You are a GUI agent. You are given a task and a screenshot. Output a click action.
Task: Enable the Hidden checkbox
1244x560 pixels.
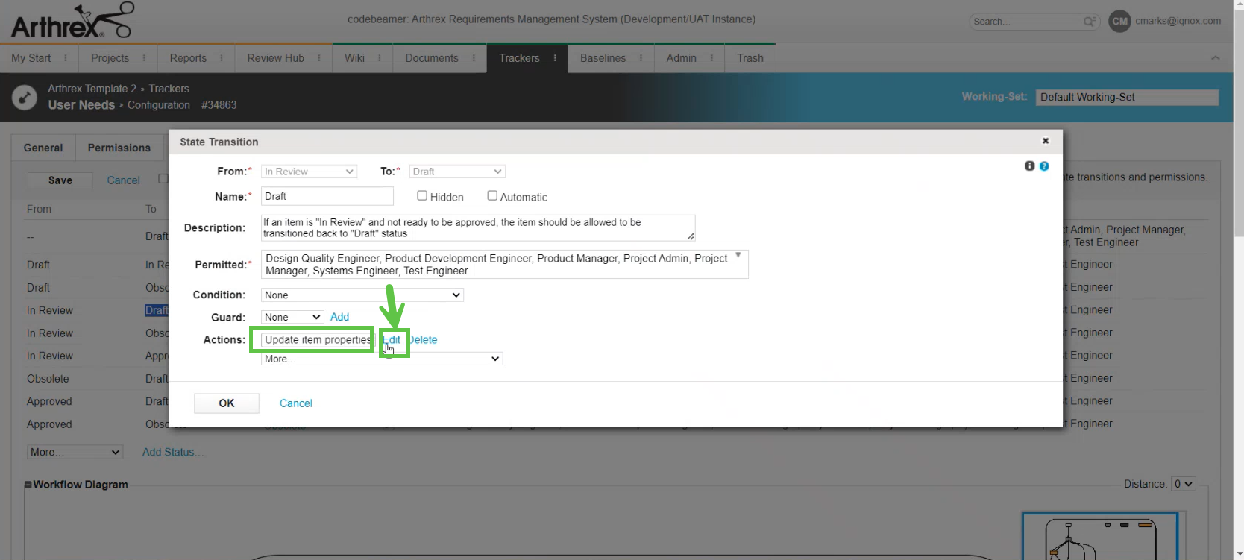[422, 195]
